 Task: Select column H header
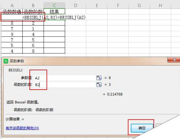click(160, 5)
